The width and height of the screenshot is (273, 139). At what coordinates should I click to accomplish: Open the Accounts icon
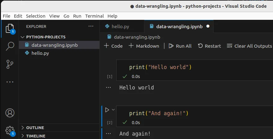[10, 113]
